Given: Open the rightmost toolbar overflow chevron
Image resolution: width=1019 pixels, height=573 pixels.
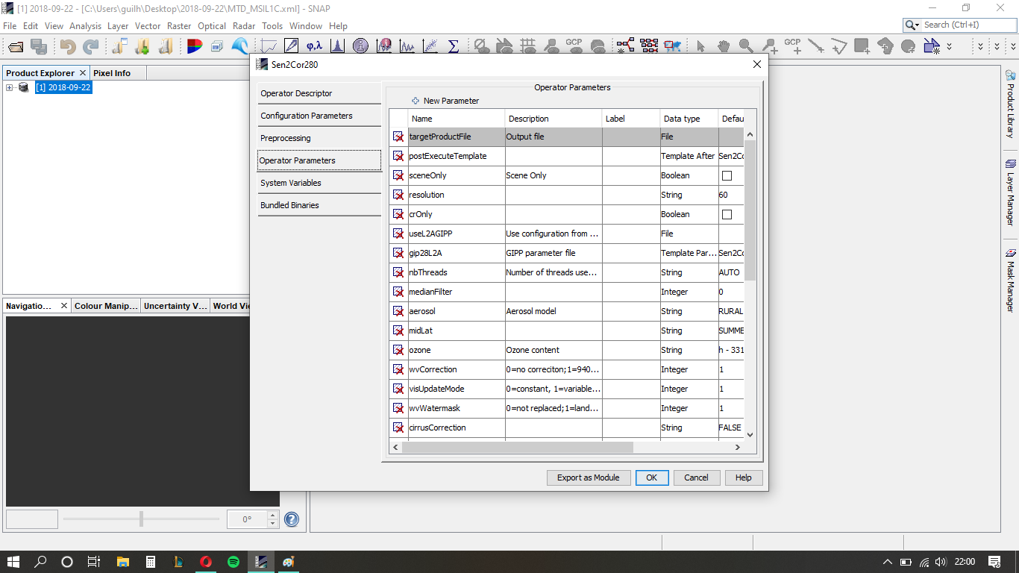Looking at the screenshot, I should tap(1012, 46).
